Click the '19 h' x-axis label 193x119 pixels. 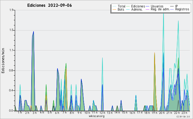coord(154,113)
